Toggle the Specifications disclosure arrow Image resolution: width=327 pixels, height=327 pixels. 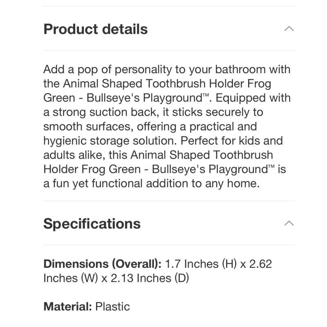click(289, 224)
